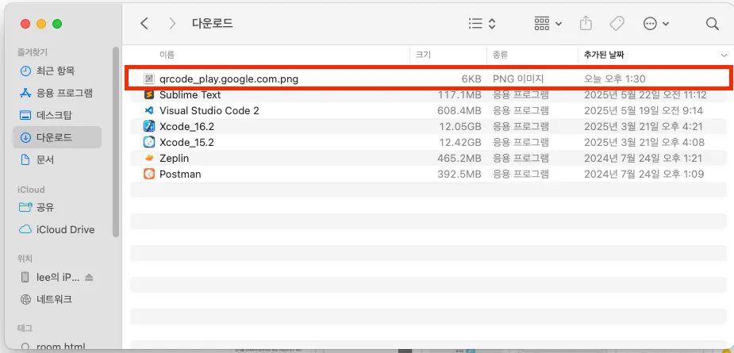This screenshot has width=734, height=353.
Task: Sort by 이름 column header
Action: (x=167, y=55)
